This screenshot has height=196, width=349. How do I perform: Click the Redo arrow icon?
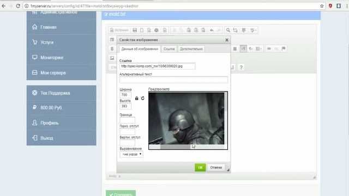pyautogui.click(x=219, y=30)
